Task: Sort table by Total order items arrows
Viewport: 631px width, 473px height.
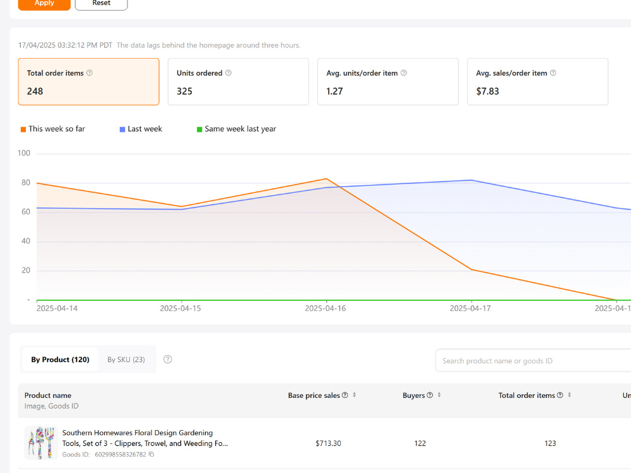Action: click(x=569, y=395)
